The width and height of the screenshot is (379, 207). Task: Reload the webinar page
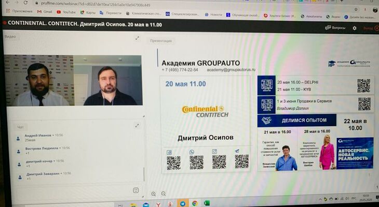coord(25,3)
